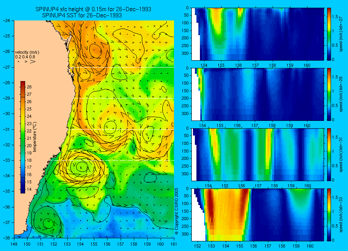This screenshot has width=348, height=251.
Task: Select the speed section plot at latitude -27
Action: pyautogui.click(x=258, y=34)
